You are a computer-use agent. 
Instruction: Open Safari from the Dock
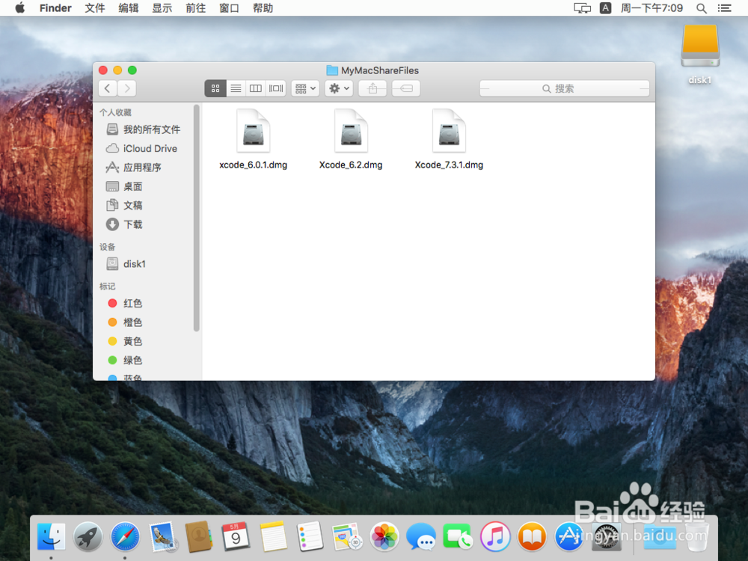click(x=125, y=536)
